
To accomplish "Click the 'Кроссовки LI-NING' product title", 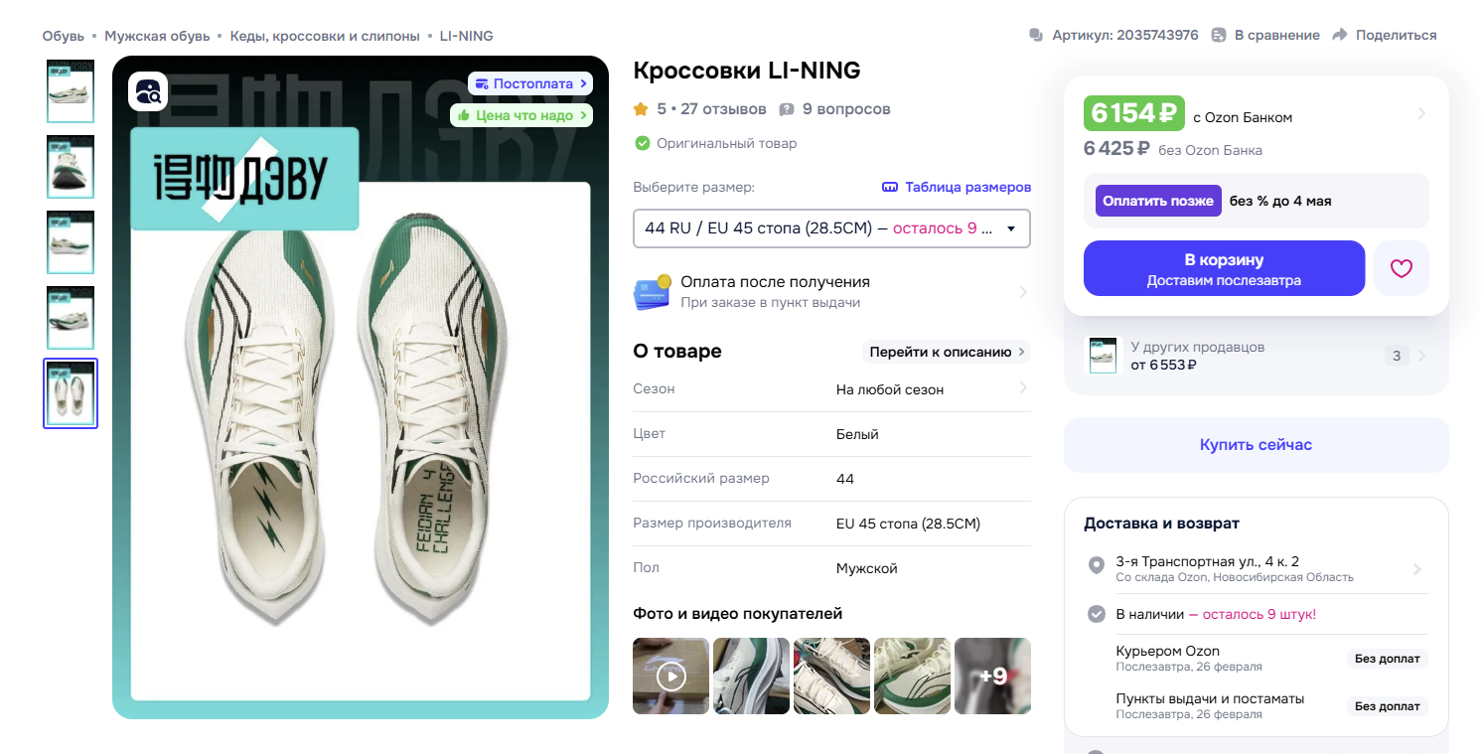I will pos(747,72).
